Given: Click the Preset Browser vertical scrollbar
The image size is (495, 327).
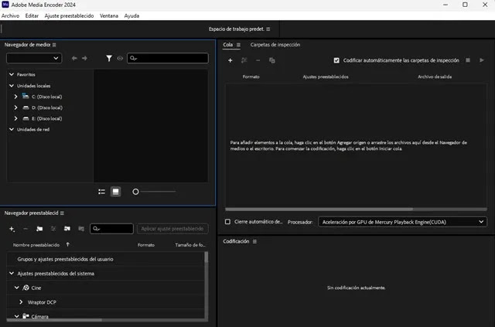Looking at the screenshot, I should pyautogui.click(x=207, y=257).
